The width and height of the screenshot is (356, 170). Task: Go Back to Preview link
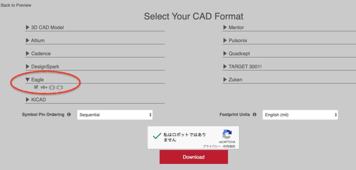click(x=16, y=5)
